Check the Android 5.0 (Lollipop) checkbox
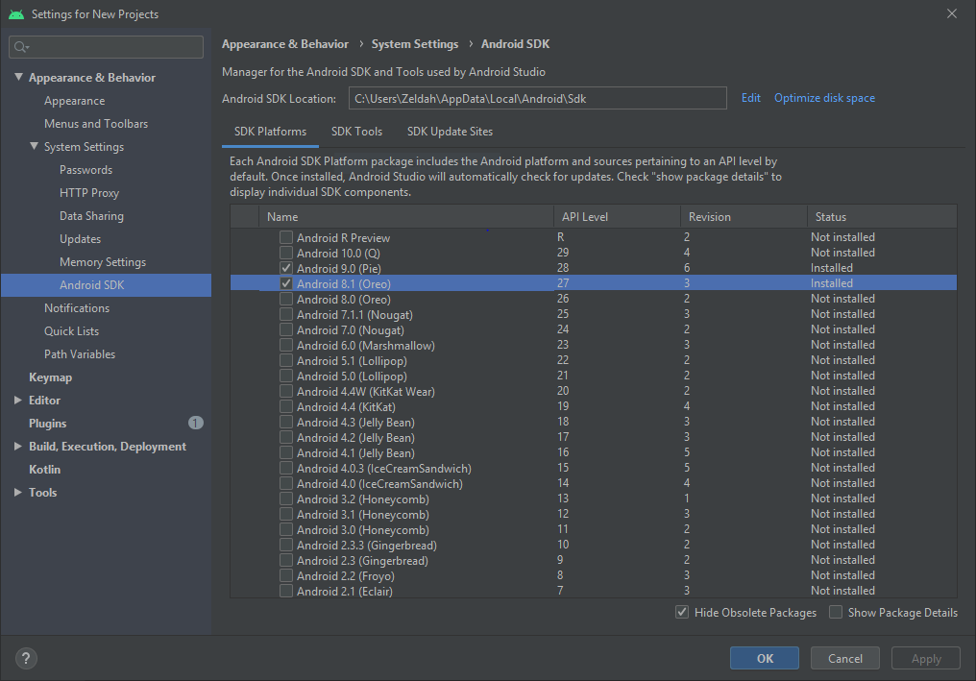This screenshot has height=681, width=976. (286, 376)
